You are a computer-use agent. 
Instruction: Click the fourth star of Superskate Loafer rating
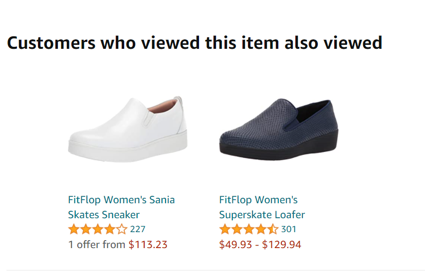pyautogui.click(x=261, y=230)
